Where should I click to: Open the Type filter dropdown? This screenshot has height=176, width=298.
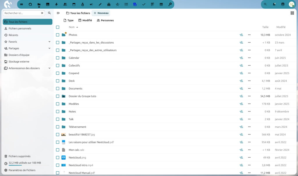68,20
